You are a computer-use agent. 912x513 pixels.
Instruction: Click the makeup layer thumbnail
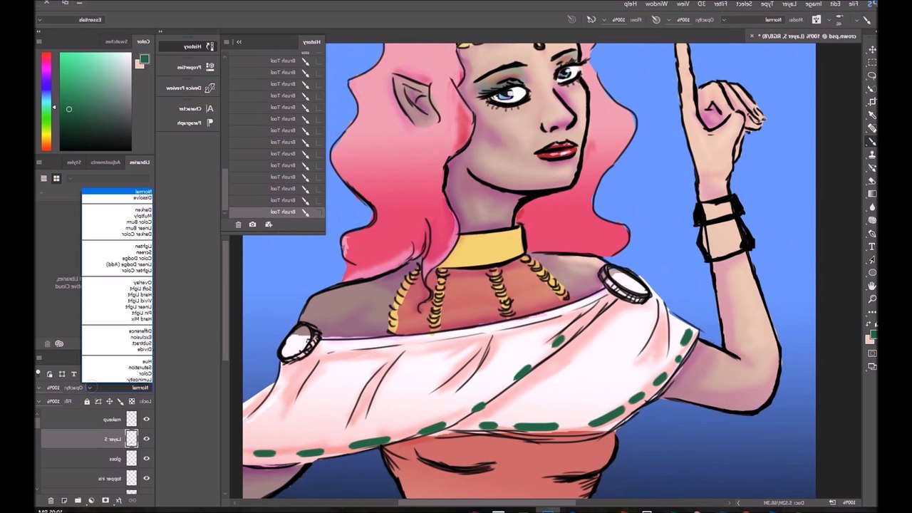tap(132, 419)
